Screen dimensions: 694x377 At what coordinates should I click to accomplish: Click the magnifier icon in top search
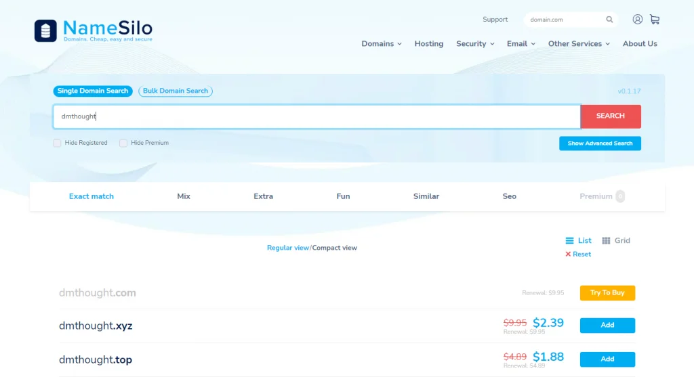click(609, 20)
